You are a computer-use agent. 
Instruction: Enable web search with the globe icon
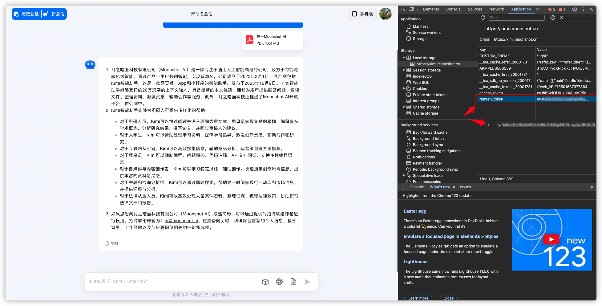(x=279, y=281)
